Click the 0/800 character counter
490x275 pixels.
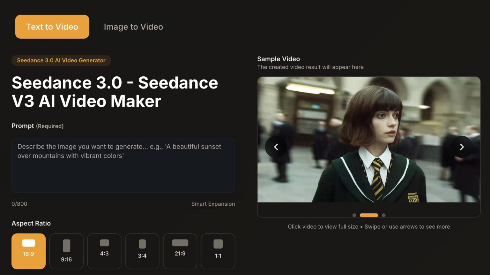pyautogui.click(x=19, y=204)
